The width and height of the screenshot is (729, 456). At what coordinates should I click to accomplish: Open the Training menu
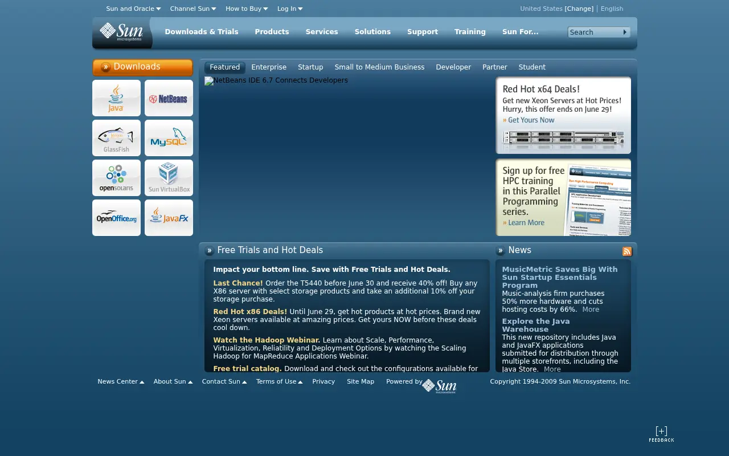pyautogui.click(x=470, y=32)
